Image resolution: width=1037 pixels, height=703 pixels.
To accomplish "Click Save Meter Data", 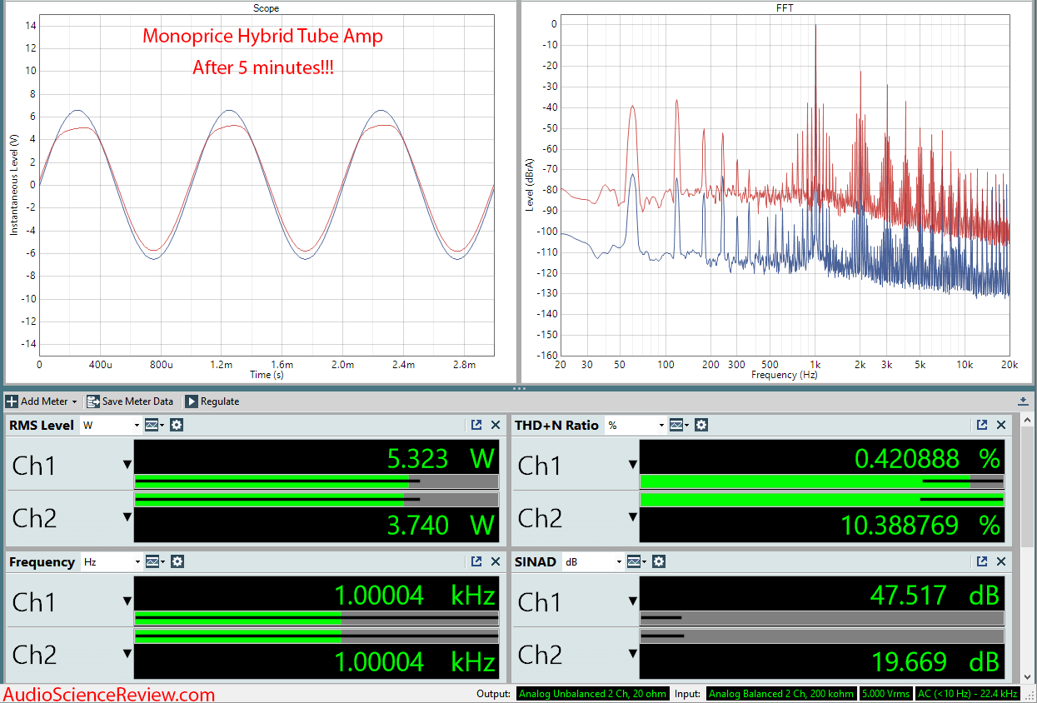I will [130, 401].
